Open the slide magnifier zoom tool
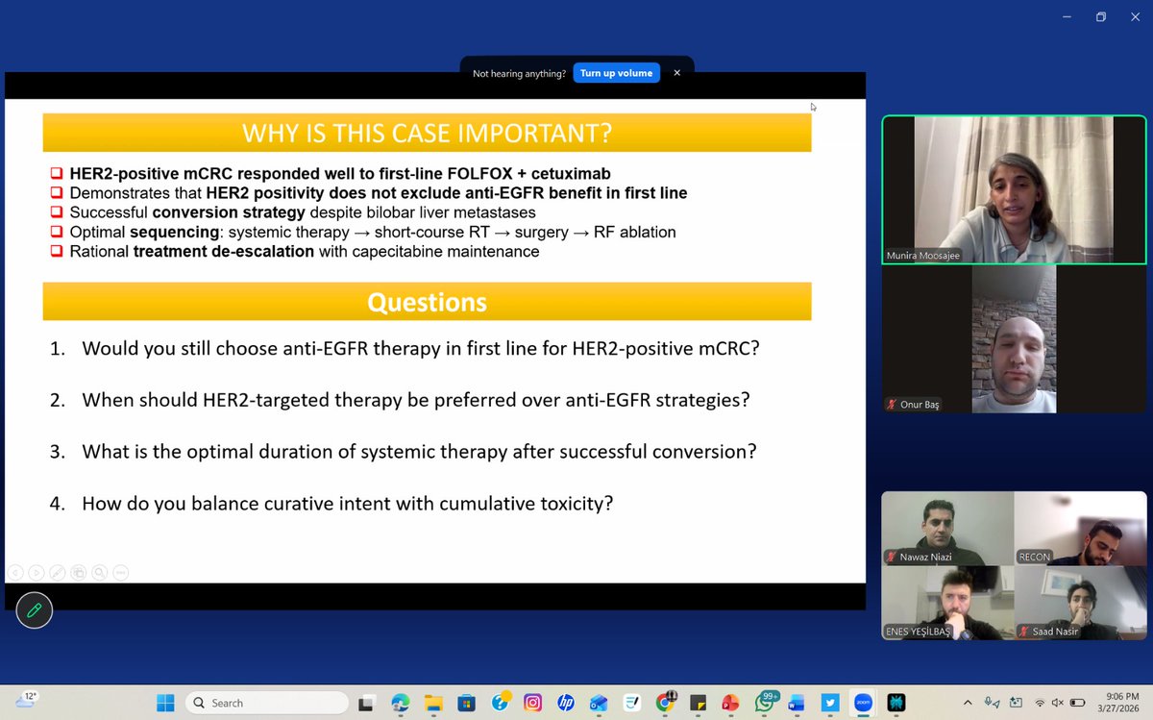The image size is (1153, 720). point(99,572)
